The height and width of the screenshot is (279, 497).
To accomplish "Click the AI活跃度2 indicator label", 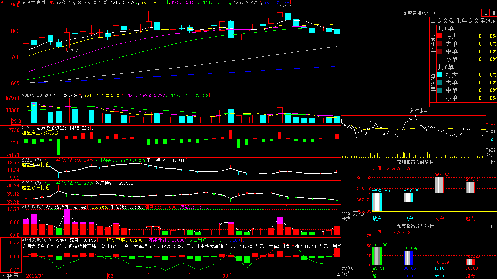I will (x=33, y=207).
